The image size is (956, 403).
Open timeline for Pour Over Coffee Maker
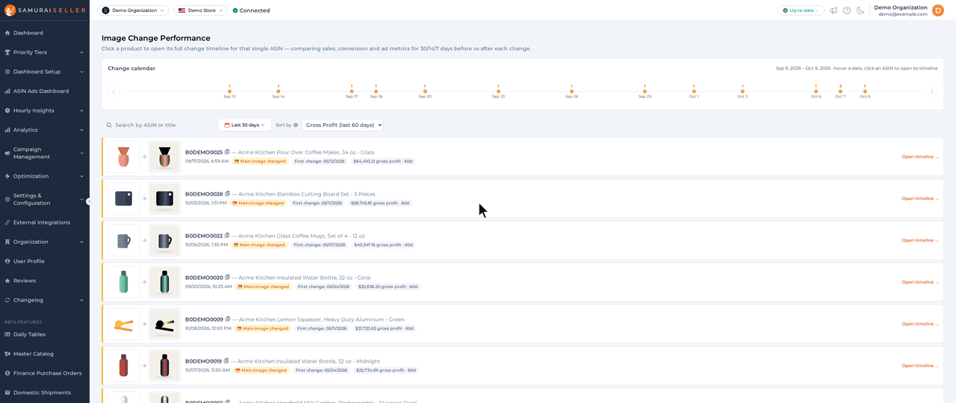pos(919,157)
